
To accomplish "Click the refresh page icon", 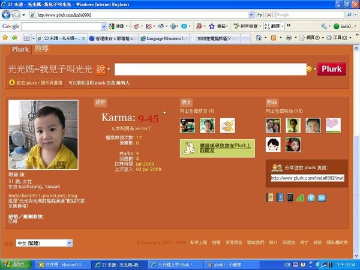I will [x=260, y=15].
